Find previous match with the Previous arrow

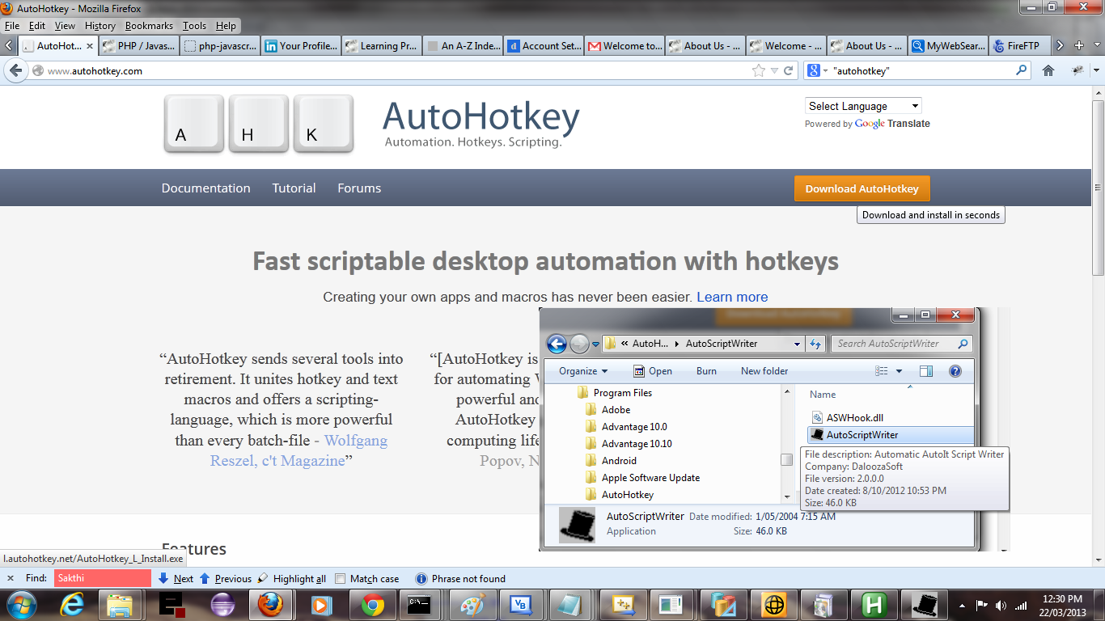(225, 578)
